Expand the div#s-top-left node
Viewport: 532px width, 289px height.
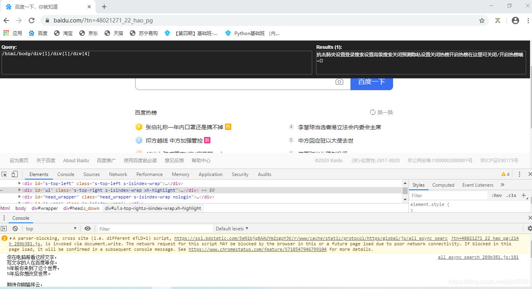pos(20,183)
